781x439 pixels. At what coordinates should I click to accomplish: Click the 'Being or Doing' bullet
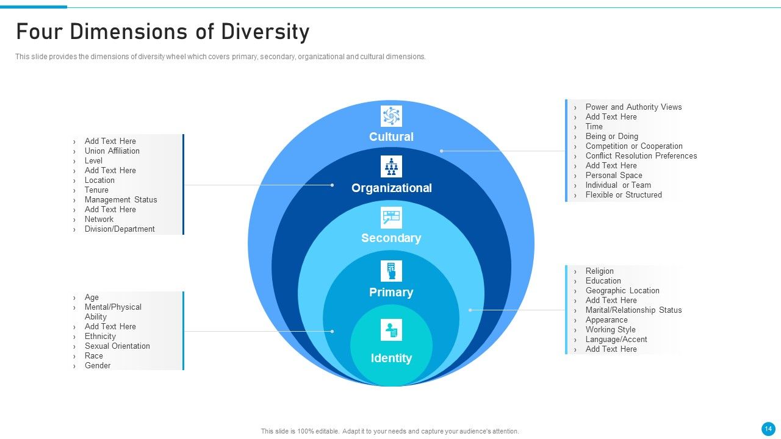click(611, 137)
